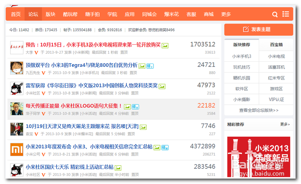Open 小米手机3 board link
The width and height of the screenshot is (301, 184).
pos(241,56)
